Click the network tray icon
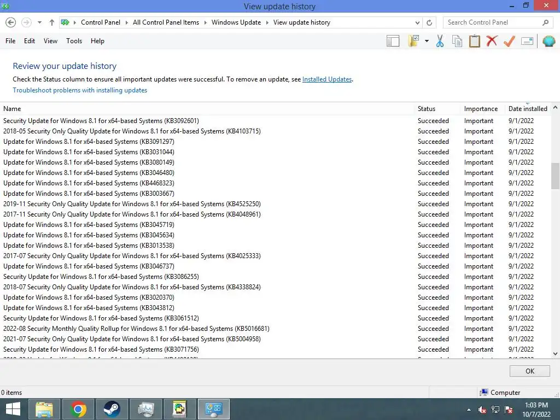 click(495, 410)
